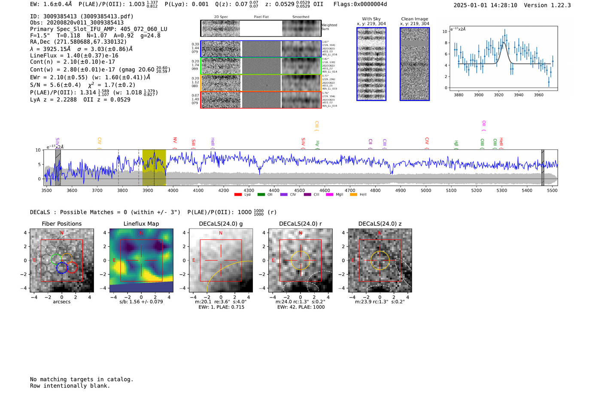Image resolution: width=601 pixels, height=409 pixels.
Task: Click the Gaussian emission line fit plot
Action: coord(503,58)
